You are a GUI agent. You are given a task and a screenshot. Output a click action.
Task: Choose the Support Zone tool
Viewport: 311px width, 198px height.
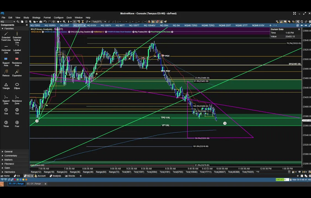click(6, 100)
